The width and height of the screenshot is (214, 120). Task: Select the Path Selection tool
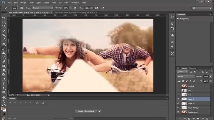[x=4, y=88]
